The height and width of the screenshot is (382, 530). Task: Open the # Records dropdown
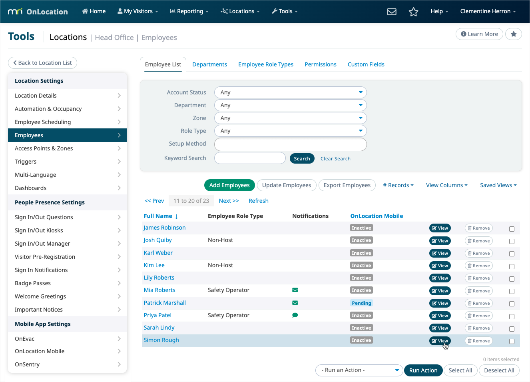[x=398, y=185]
